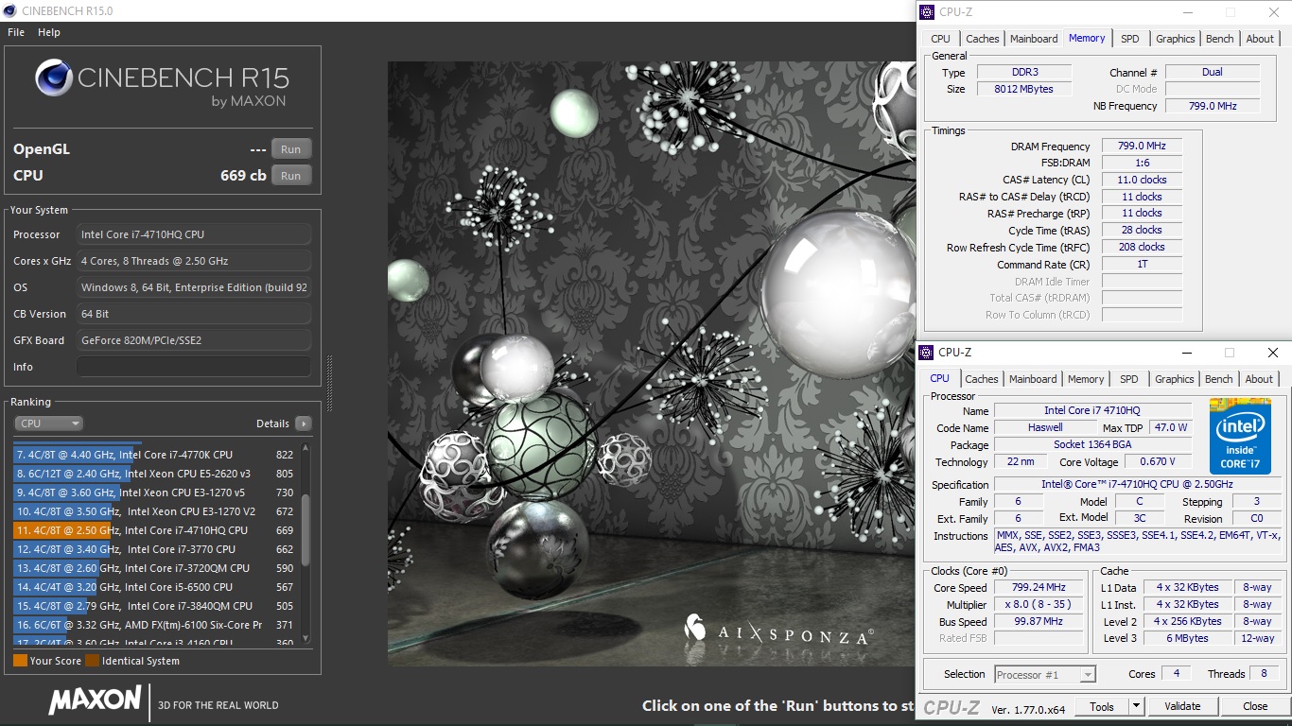The image size is (1292, 726).
Task: Click the upper CPU-Z title bar icon
Action: tap(927, 12)
